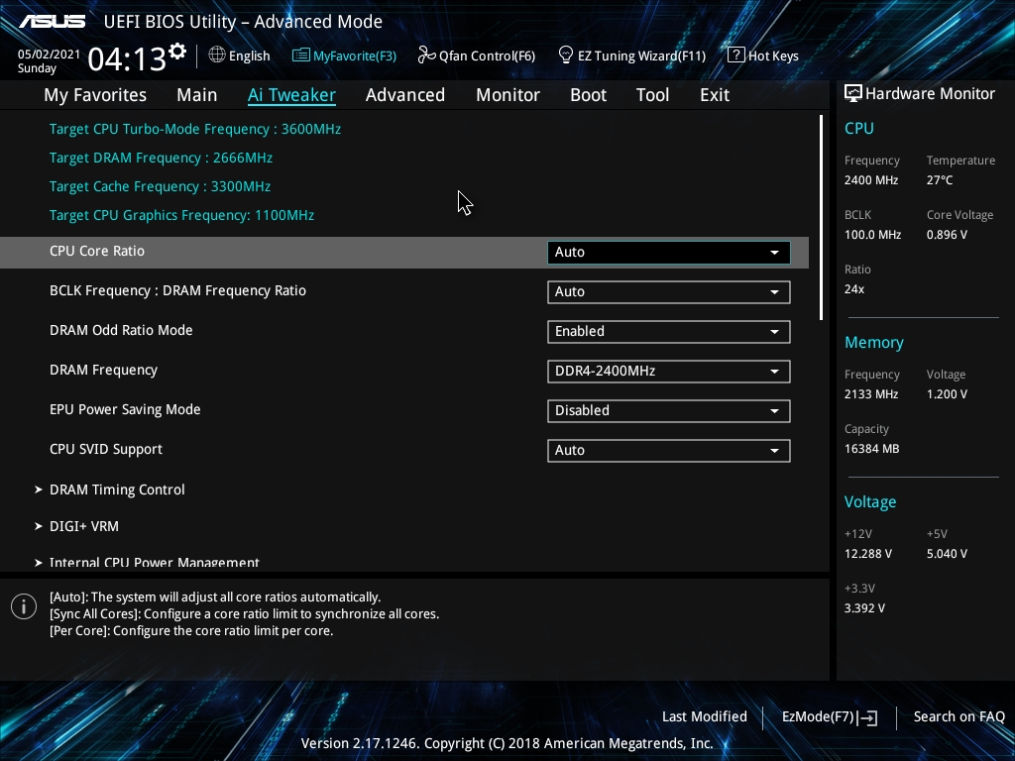The height and width of the screenshot is (761, 1015).
Task: Expand Internal CPU Power Management submenu
Action: pyautogui.click(x=154, y=563)
